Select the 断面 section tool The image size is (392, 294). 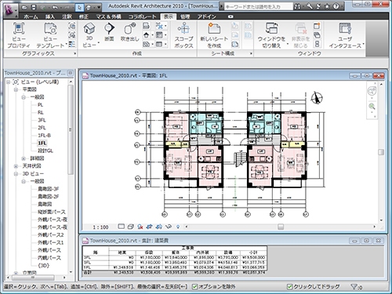point(109,28)
